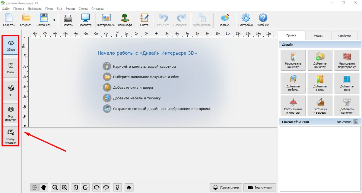Viewport: 362px width, 193px height.
Task: Zoom out with the minus magnifier
Action: (x=55, y=187)
